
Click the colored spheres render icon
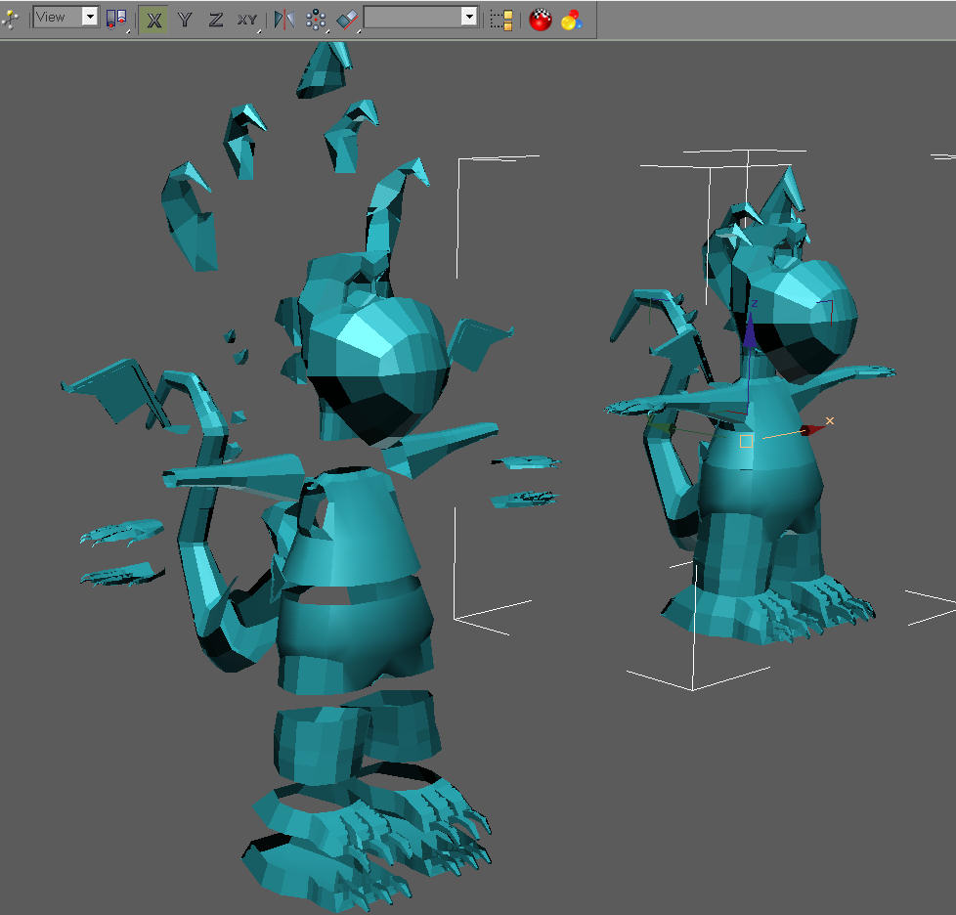572,21
